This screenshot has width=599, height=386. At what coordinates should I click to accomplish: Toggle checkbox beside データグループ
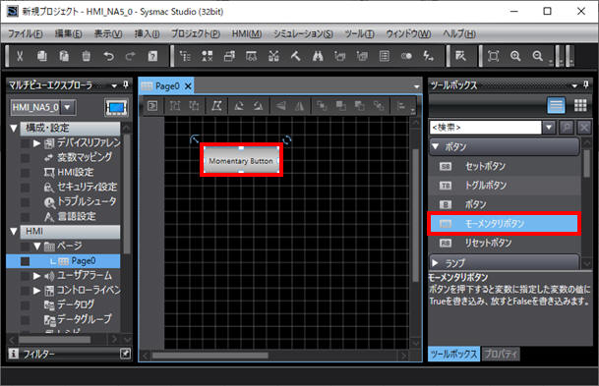pyautogui.click(x=26, y=320)
